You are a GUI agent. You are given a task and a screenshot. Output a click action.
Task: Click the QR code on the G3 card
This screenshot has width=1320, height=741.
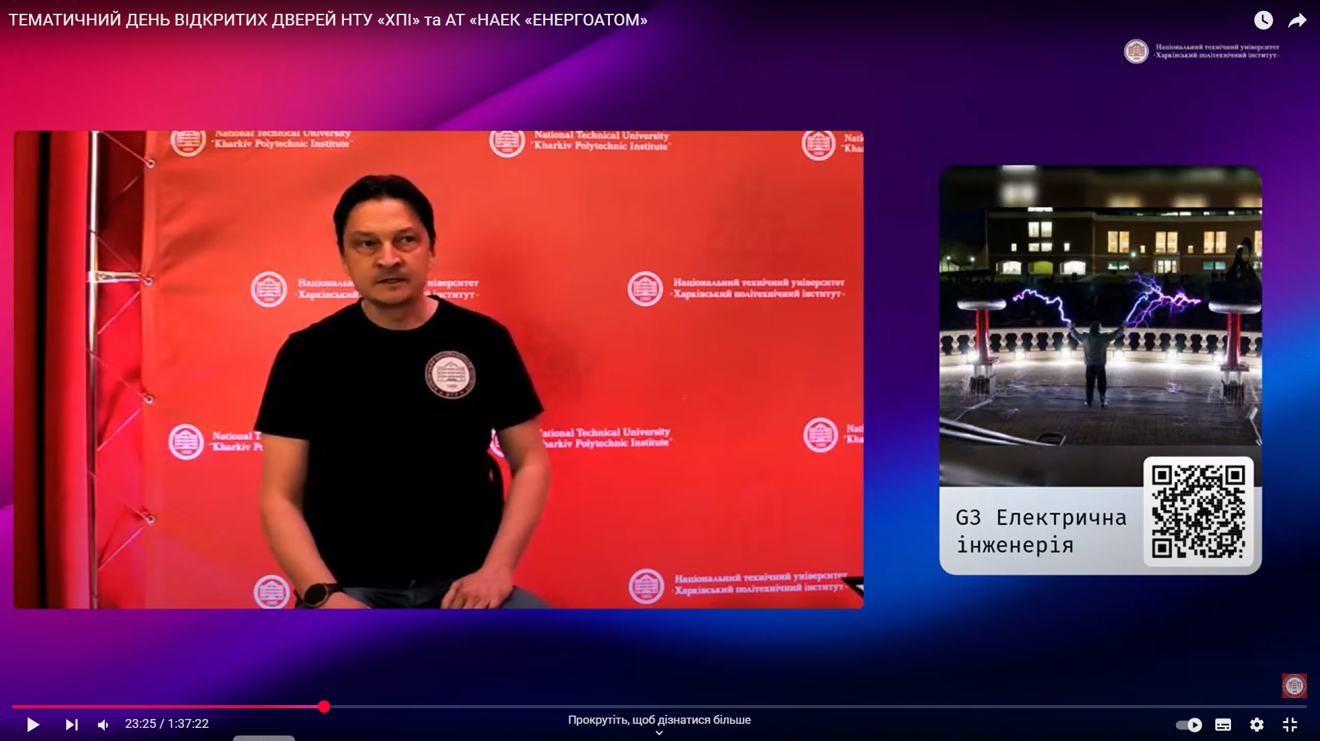1198,511
